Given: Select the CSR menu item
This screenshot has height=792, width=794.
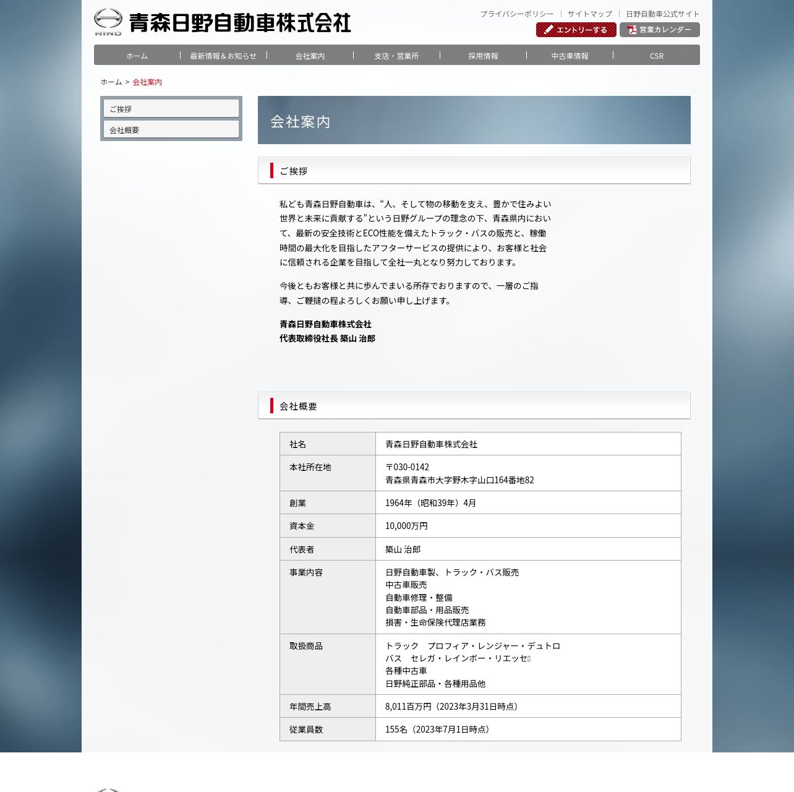Looking at the screenshot, I should pos(656,56).
